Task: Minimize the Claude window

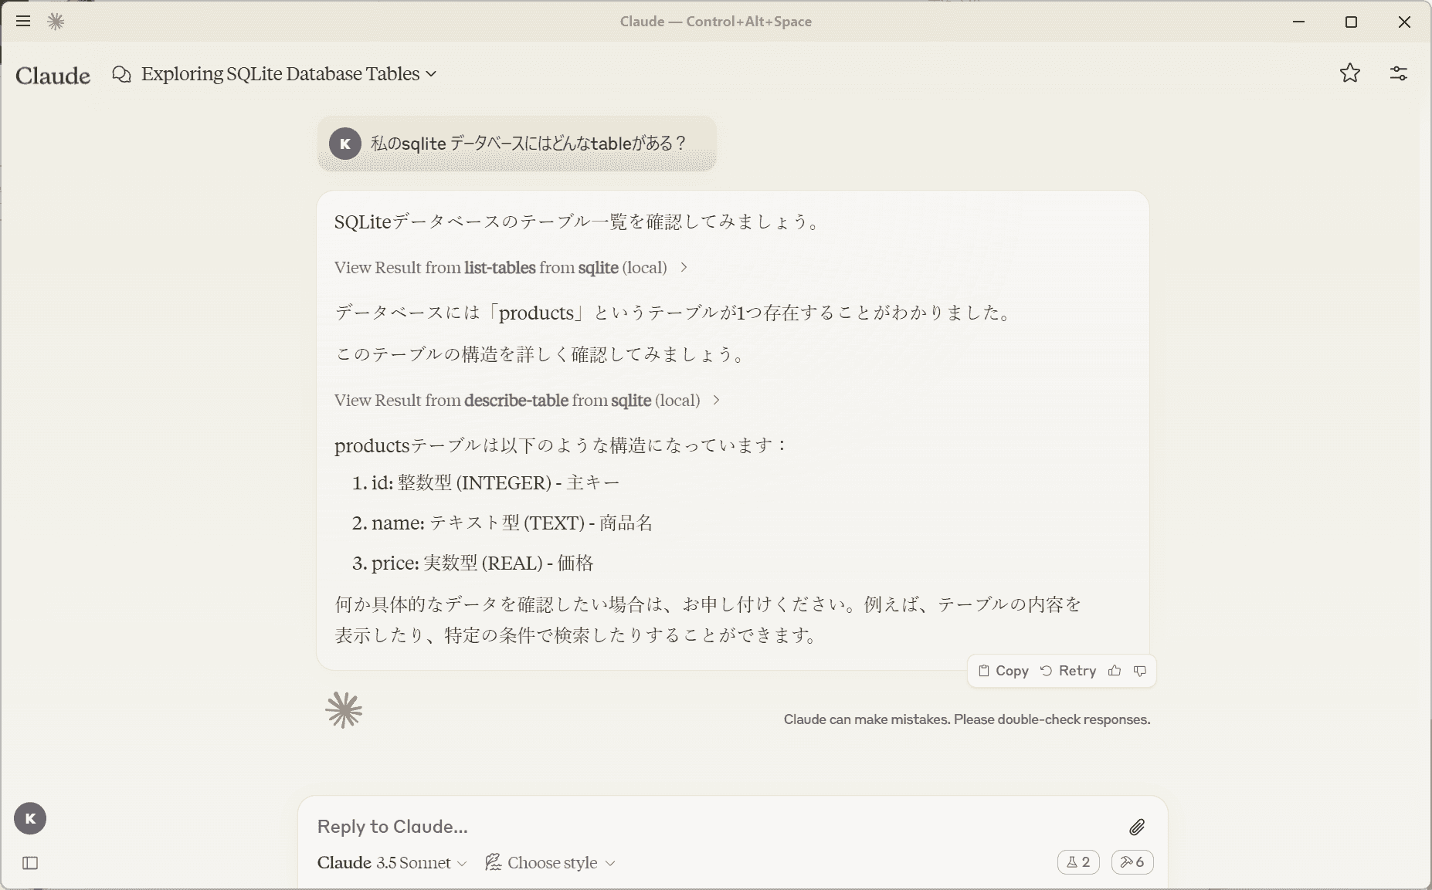Action: point(1298,22)
